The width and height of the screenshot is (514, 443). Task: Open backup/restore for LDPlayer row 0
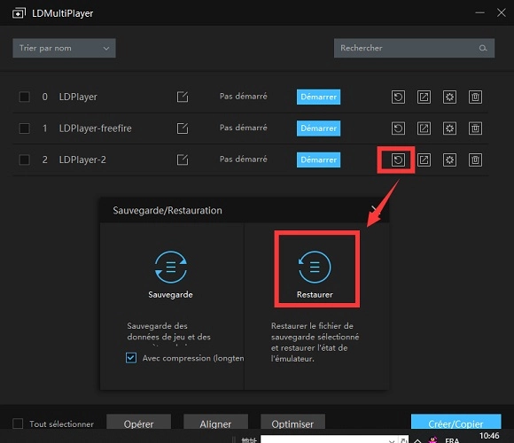pyautogui.click(x=398, y=97)
